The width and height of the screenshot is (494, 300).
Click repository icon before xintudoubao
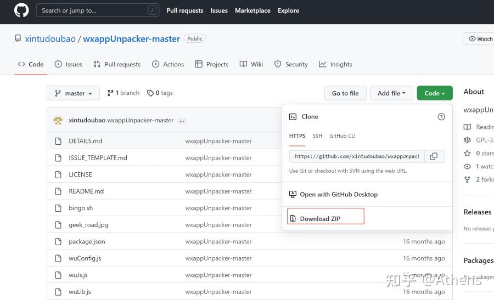point(18,38)
